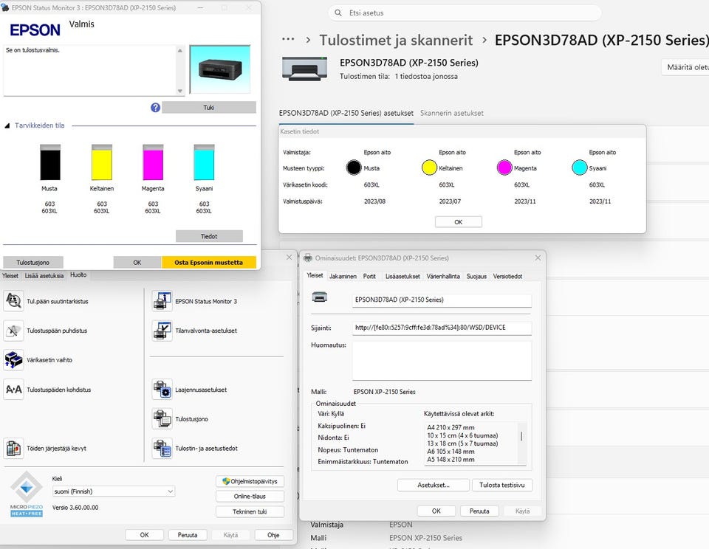
Task: Click OK in Kasetin tiedot dialog
Action: pyautogui.click(x=459, y=222)
